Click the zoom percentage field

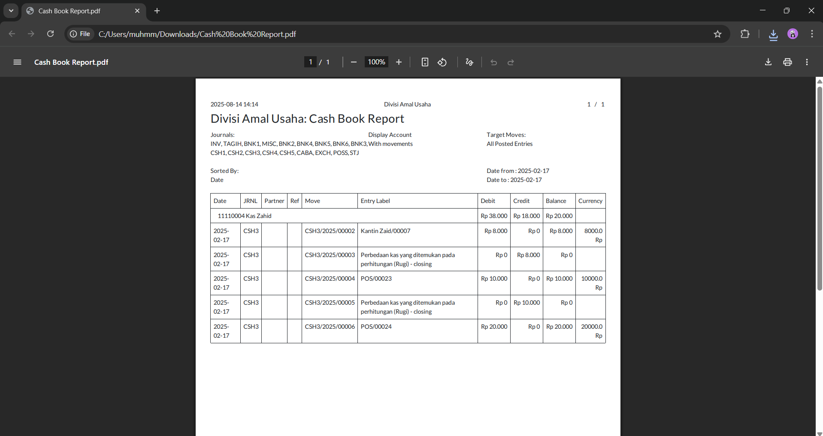click(x=376, y=62)
